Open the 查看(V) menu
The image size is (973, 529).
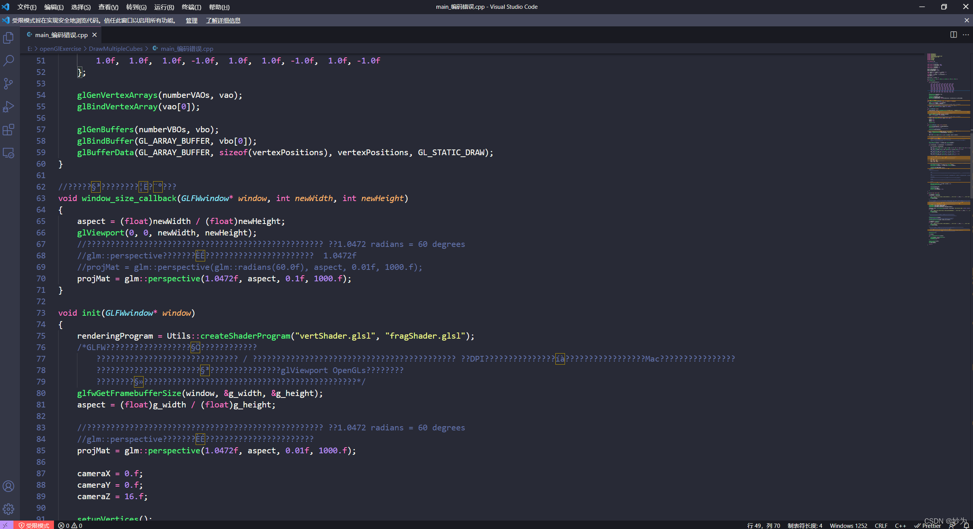coord(108,7)
